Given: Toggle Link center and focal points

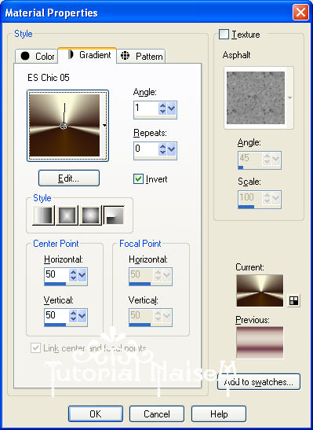Looking at the screenshot, I should pyautogui.click(x=35, y=347).
